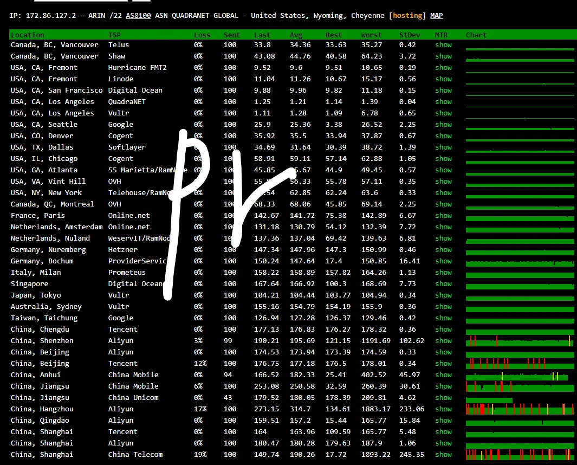Show MTR for New York Telehouse row
Viewport: 577px width, 465px height.
tap(443, 193)
